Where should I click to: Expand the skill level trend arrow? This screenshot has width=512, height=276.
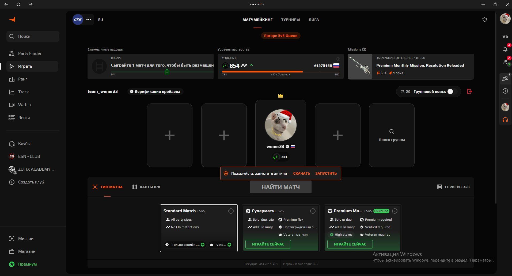coord(251,65)
